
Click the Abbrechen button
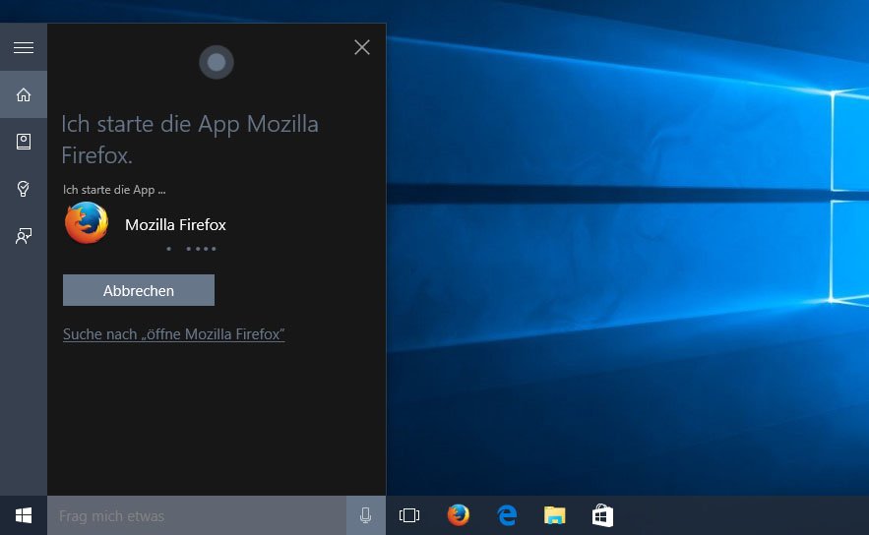click(139, 290)
